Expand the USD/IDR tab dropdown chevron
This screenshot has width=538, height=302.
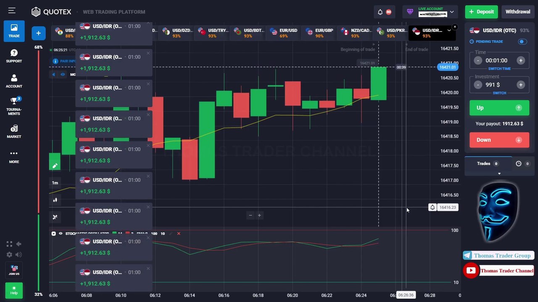pyautogui.click(x=449, y=30)
